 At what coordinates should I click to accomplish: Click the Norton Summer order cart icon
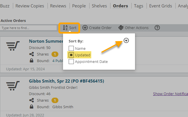[13, 45]
